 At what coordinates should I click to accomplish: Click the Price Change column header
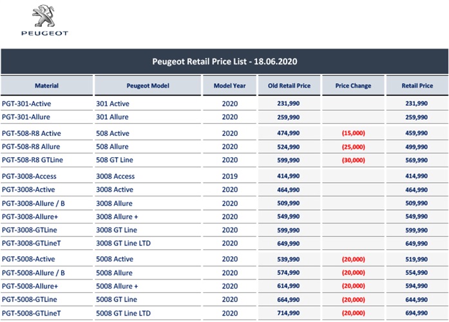point(353,86)
